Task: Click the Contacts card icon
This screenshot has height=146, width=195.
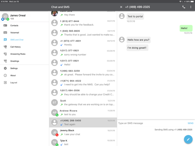Action: 5,25
